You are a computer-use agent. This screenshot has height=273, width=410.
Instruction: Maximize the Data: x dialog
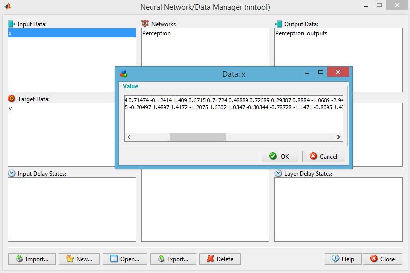point(321,72)
